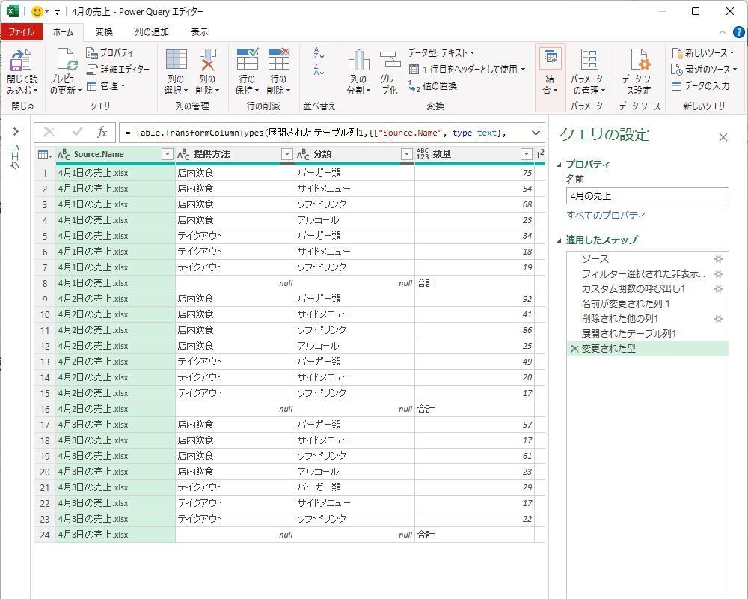748x599 pixels.
Task: Click 値の置換 (Replace Values) button
Action: (x=432, y=86)
